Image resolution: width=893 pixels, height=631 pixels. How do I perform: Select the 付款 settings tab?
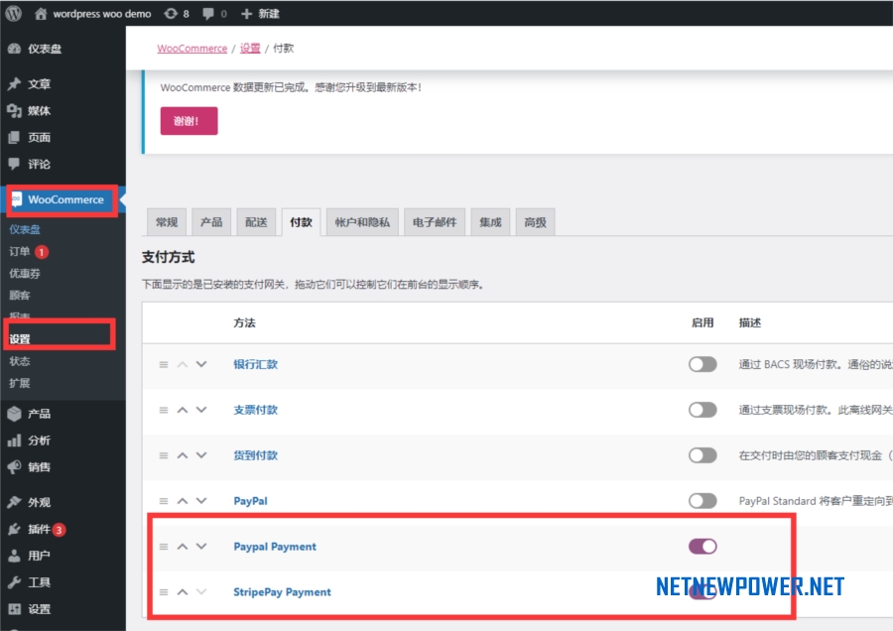[302, 222]
